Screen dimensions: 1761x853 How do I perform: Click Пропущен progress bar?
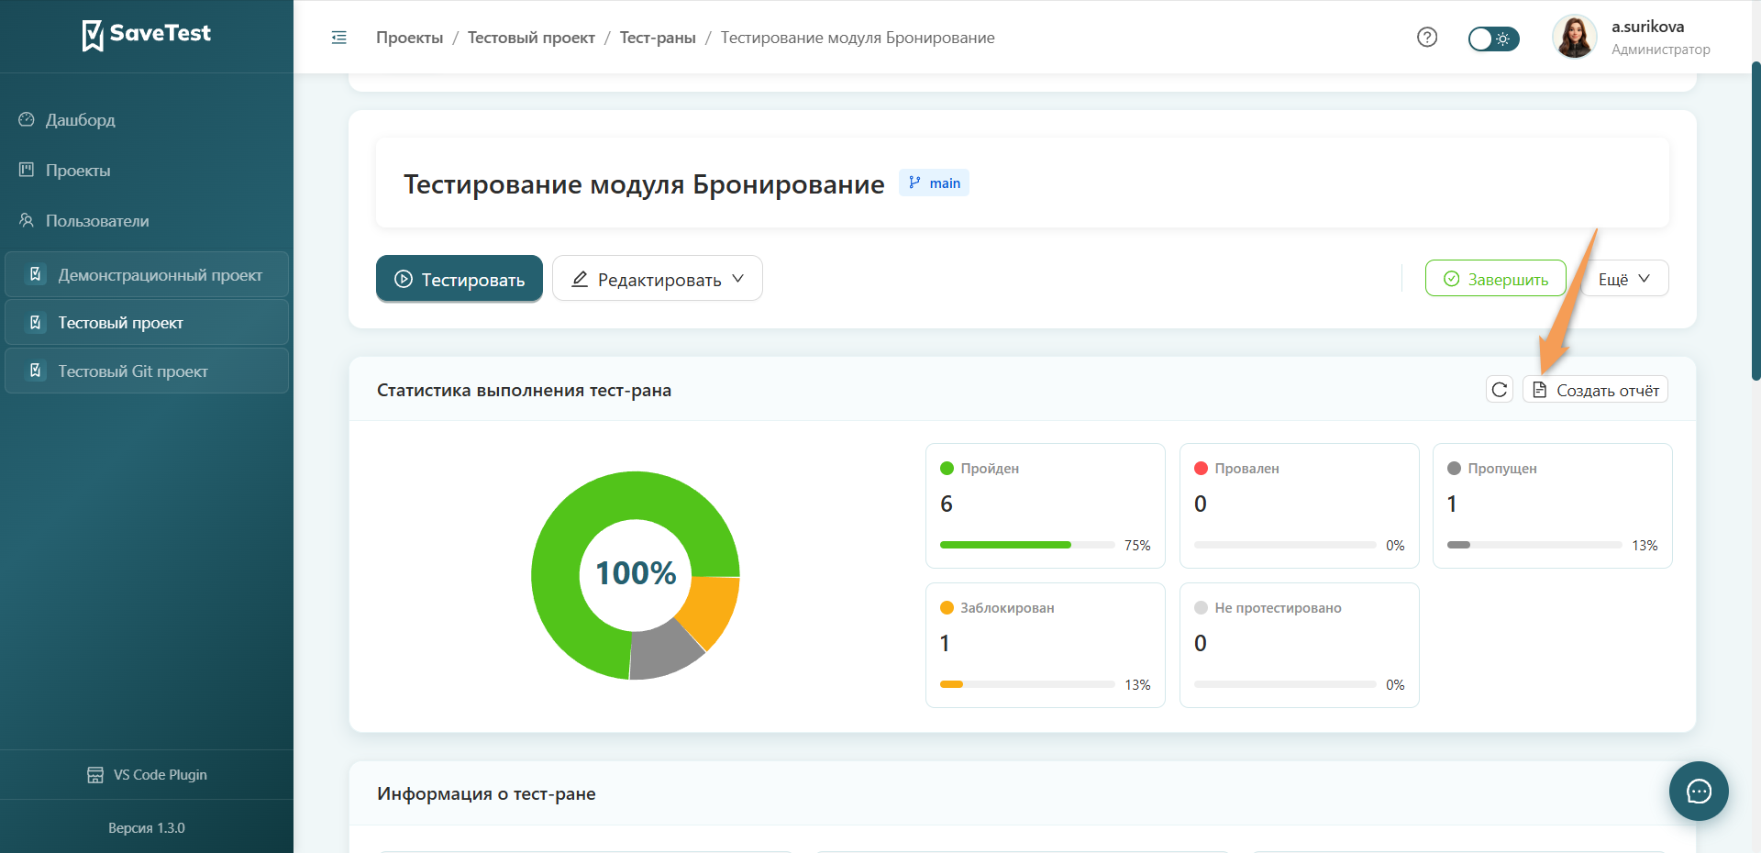(1534, 545)
